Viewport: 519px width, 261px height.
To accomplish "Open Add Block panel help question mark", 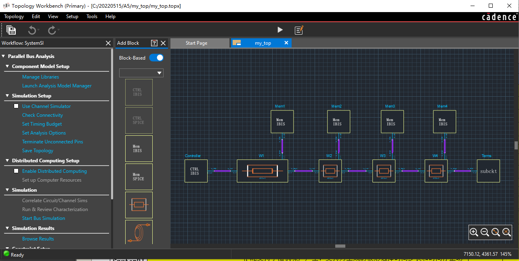I will [x=154, y=43].
